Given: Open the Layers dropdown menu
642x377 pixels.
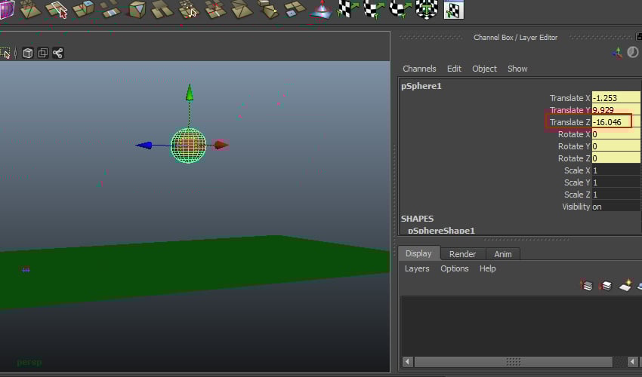Looking at the screenshot, I should tap(417, 268).
